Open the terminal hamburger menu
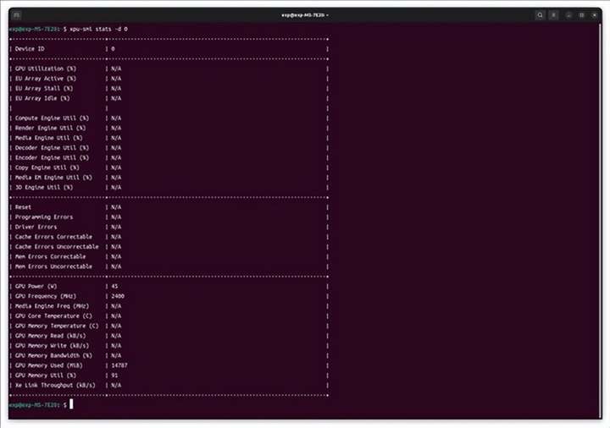This screenshot has width=610, height=428. pos(553,15)
